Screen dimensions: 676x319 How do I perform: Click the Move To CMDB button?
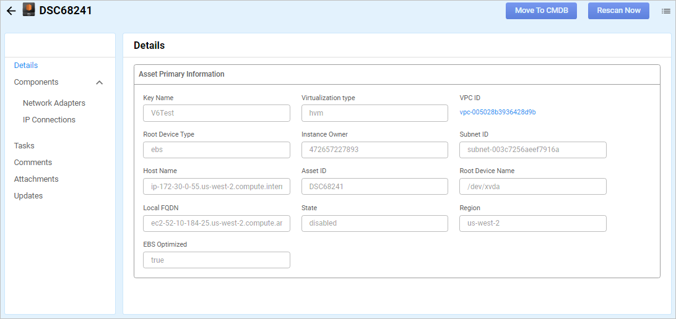(x=541, y=11)
